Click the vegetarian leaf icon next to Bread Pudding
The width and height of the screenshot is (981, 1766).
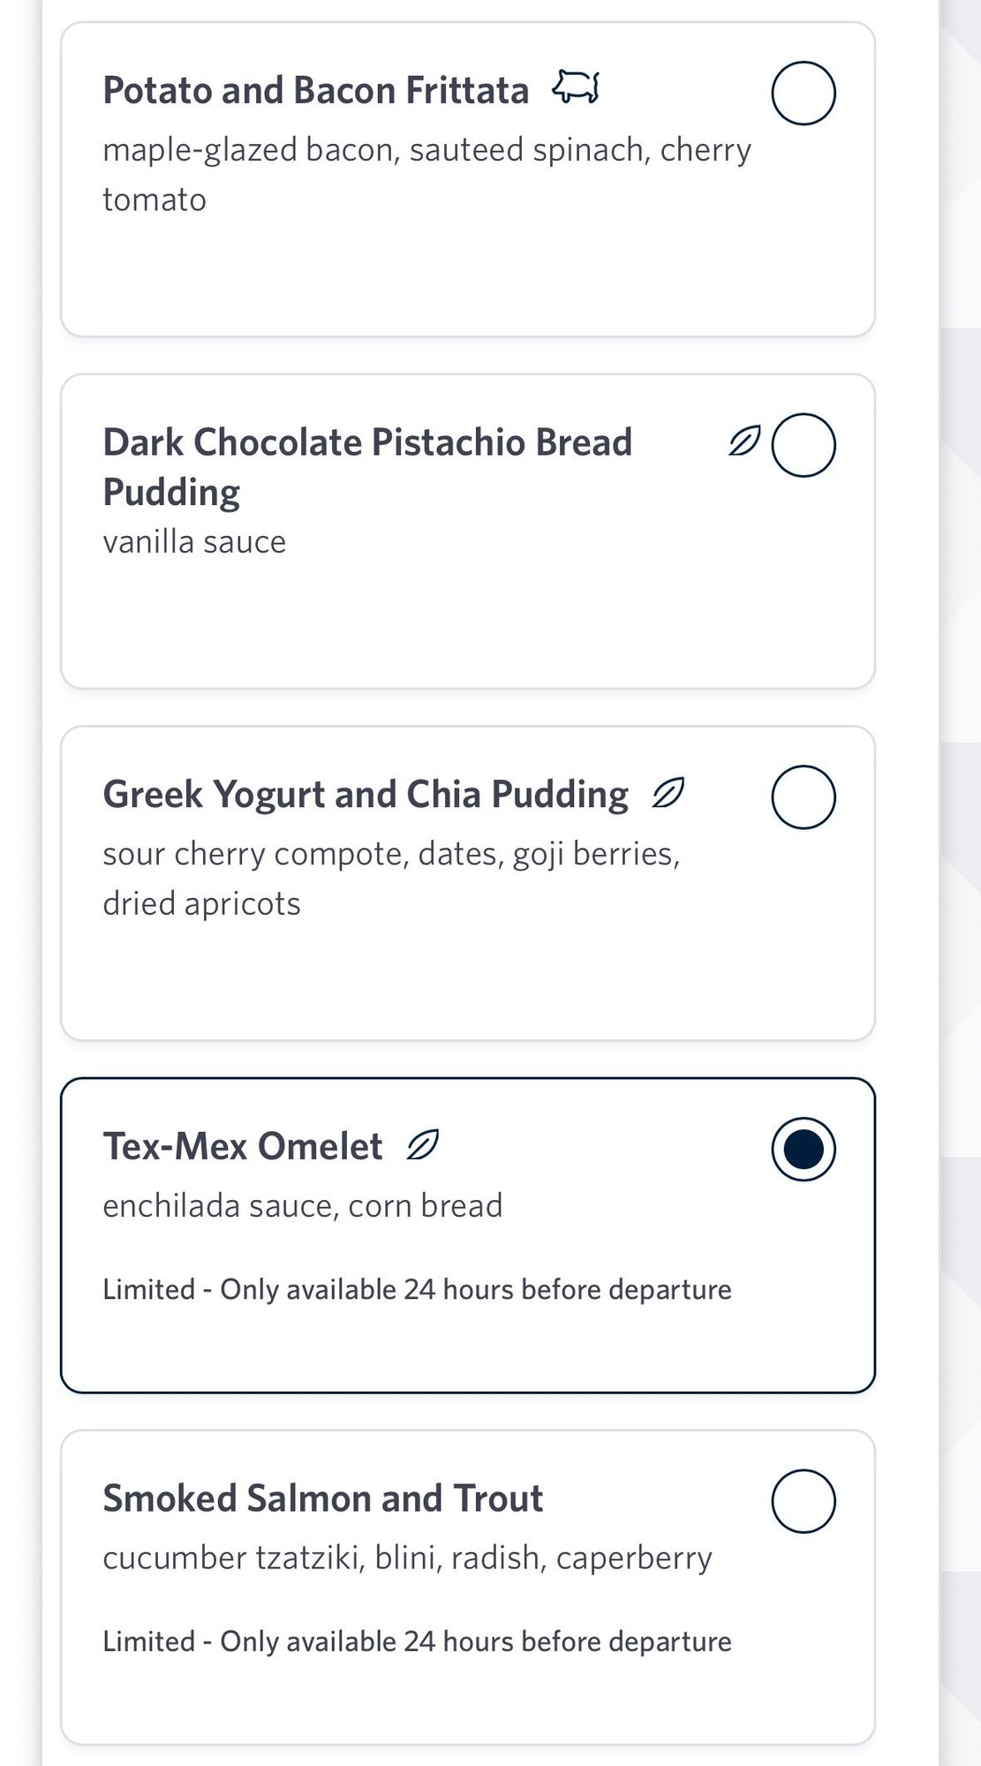click(744, 441)
